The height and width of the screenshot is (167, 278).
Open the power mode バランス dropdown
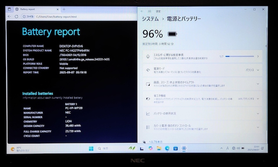[x=252, y=70]
